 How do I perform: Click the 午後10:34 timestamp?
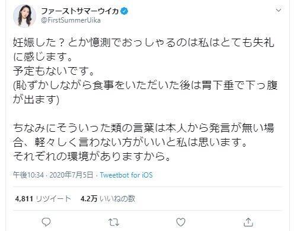point(28,175)
